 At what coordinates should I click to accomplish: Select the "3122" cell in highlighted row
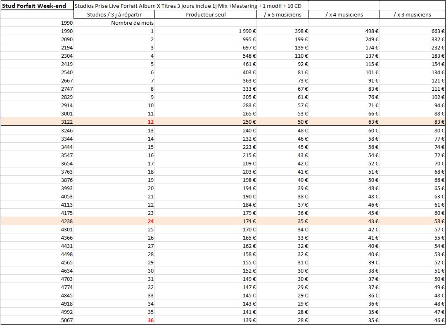point(67,122)
